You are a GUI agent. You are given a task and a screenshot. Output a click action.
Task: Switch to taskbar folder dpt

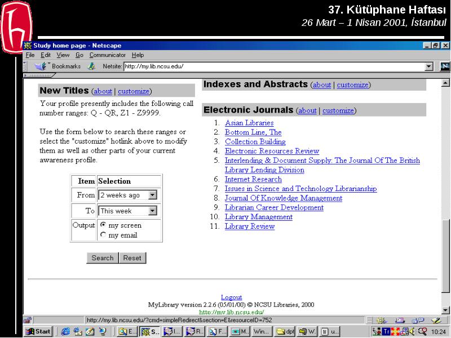pyautogui.click(x=285, y=331)
